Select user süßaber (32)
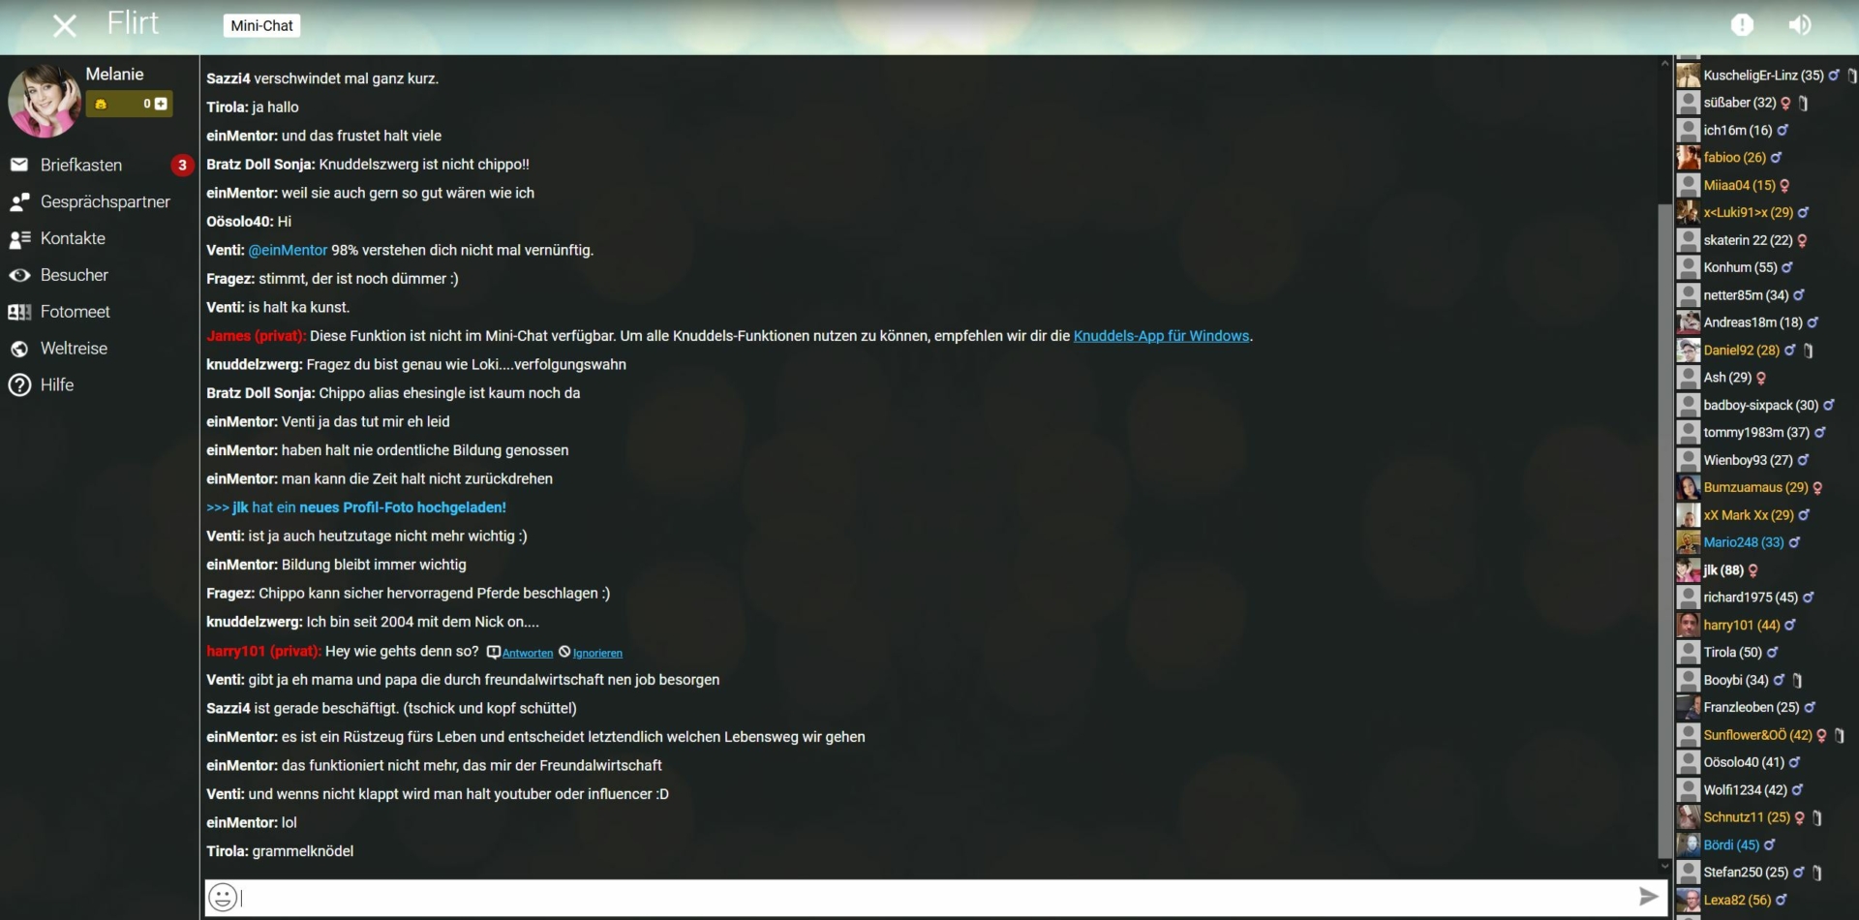The width and height of the screenshot is (1859, 920). 1740,103
